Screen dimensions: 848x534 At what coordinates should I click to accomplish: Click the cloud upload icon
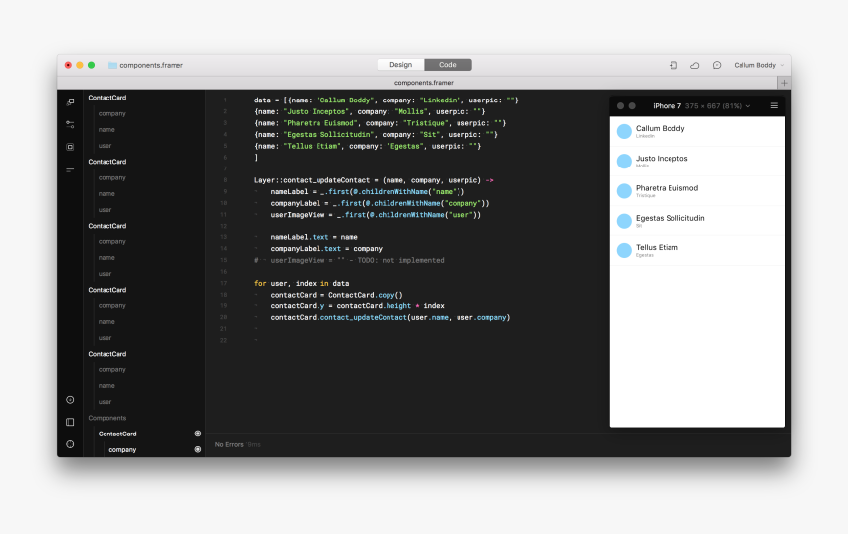click(x=695, y=65)
